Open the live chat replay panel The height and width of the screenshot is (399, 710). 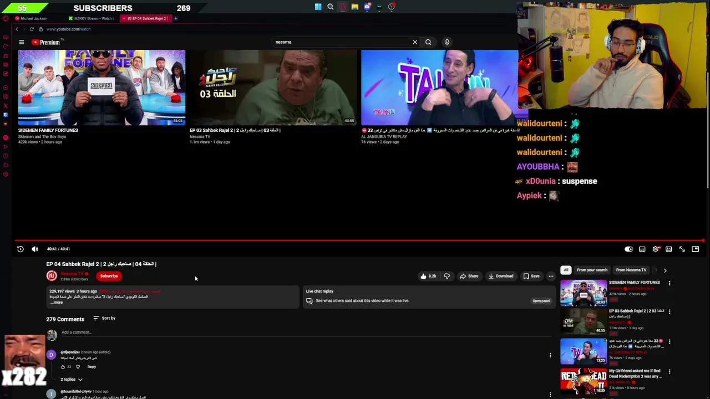pos(541,301)
